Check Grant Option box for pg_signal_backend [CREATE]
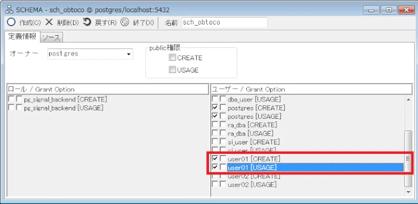The width and height of the screenshot is (418, 204). [x=19, y=99]
